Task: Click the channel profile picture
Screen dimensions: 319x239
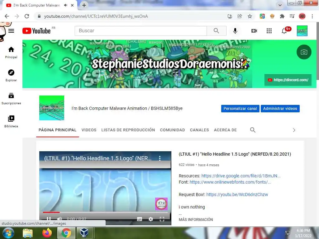Action: click(x=52, y=108)
